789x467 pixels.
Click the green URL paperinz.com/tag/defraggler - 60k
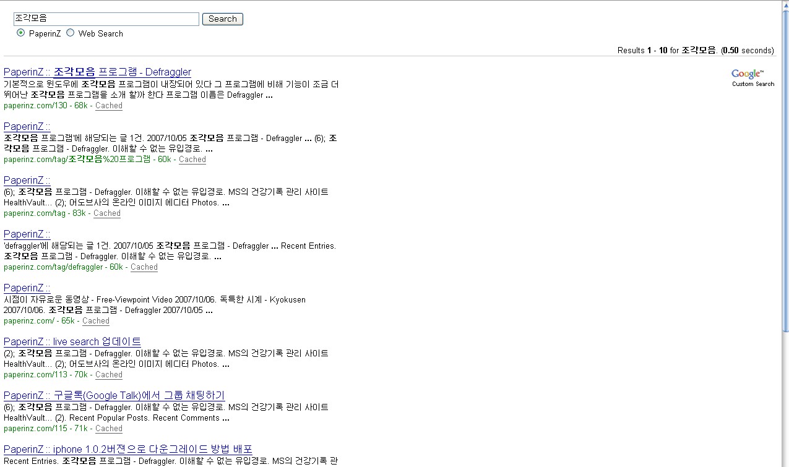[x=64, y=267]
